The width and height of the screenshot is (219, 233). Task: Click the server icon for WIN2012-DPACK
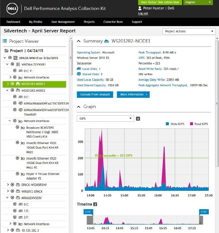pos(18,191)
